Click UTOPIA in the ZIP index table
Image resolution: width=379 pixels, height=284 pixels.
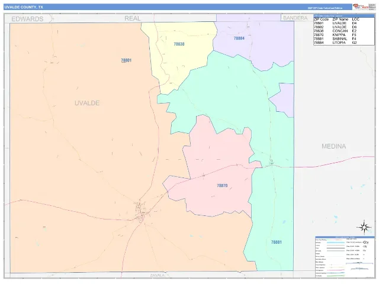339,43
